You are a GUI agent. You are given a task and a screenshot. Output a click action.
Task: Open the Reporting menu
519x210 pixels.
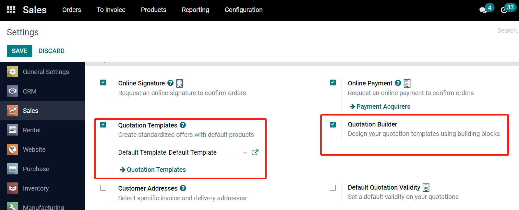pyautogui.click(x=195, y=10)
